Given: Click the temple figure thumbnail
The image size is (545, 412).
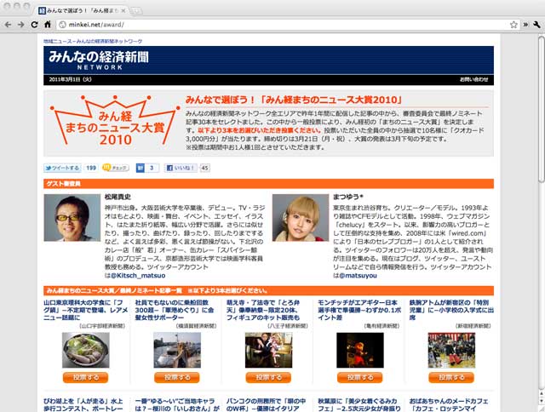Looking at the screenshot, I should [269, 350].
